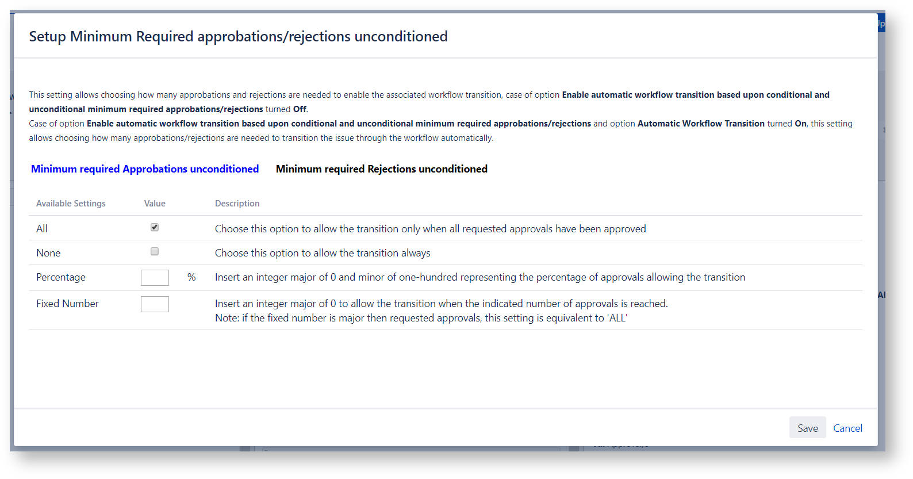Screen dimensions: 913x479
Task: Enable the None option checkbox
Action: pyautogui.click(x=155, y=252)
